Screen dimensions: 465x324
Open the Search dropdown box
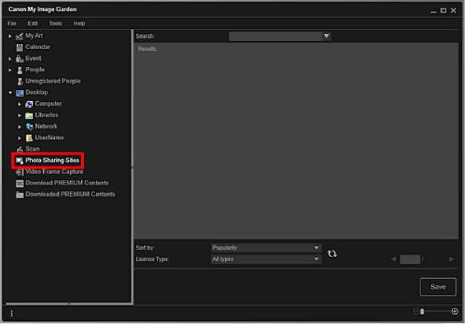click(x=279, y=36)
